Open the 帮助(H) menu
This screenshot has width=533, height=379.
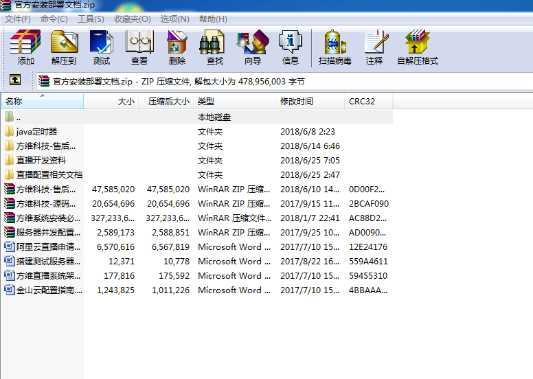pos(213,19)
